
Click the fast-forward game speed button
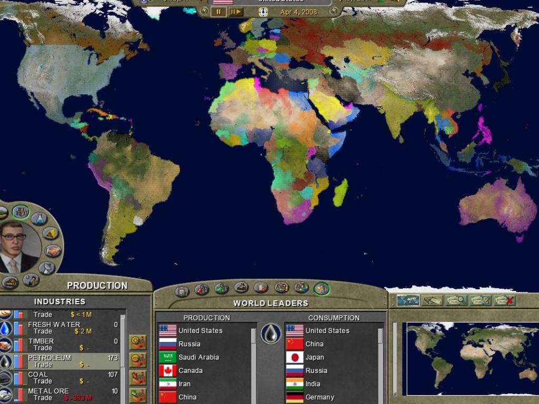[236, 12]
